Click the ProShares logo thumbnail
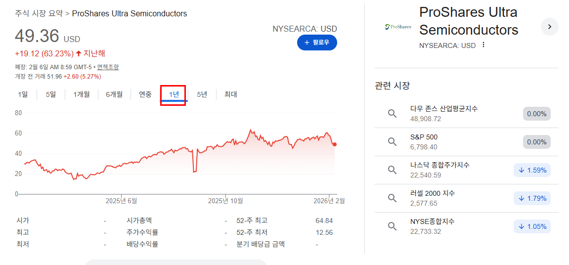This screenshot has height=265, width=569. pos(398,27)
